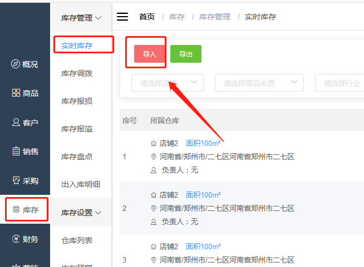Open the 库存盘点 page
Image resolution: width=364 pixels, height=267 pixels.
[77, 157]
